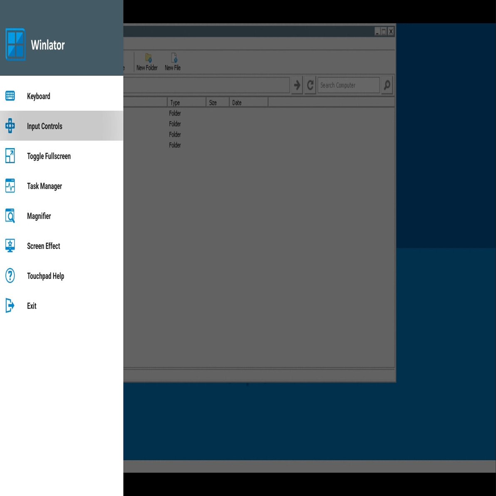Viewport: 496px width, 496px height.
Task: Click the address bar path field
Action: (x=206, y=85)
